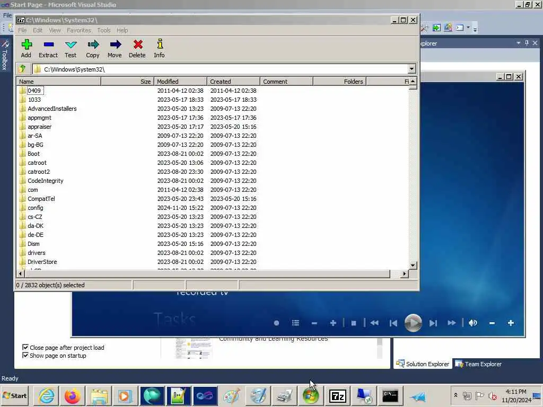Go up one folder level arrow

22,68
